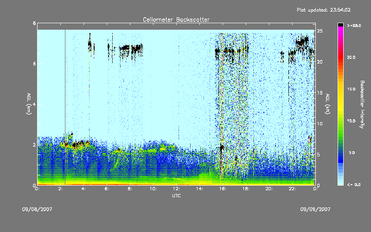Click the 15 kft tick label on the right axis
Screen dimensions: 371x232
pyautogui.click(x=320, y=93)
